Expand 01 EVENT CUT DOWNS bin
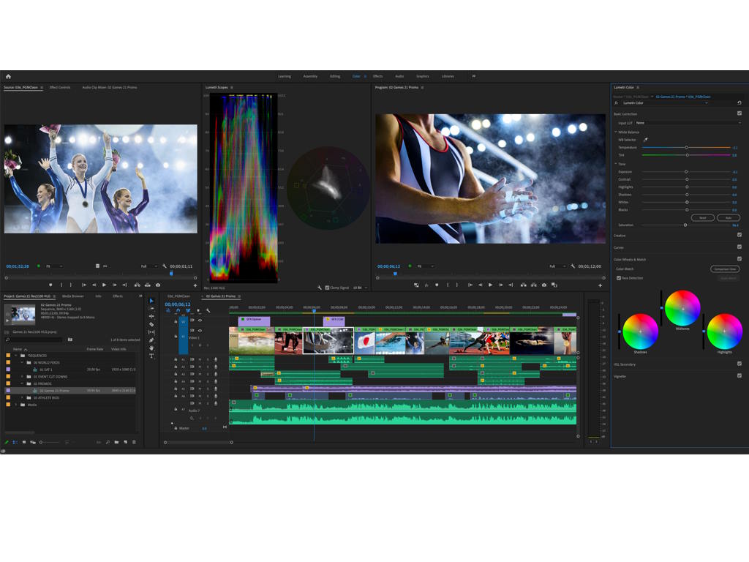The image size is (749, 562). pos(22,377)
